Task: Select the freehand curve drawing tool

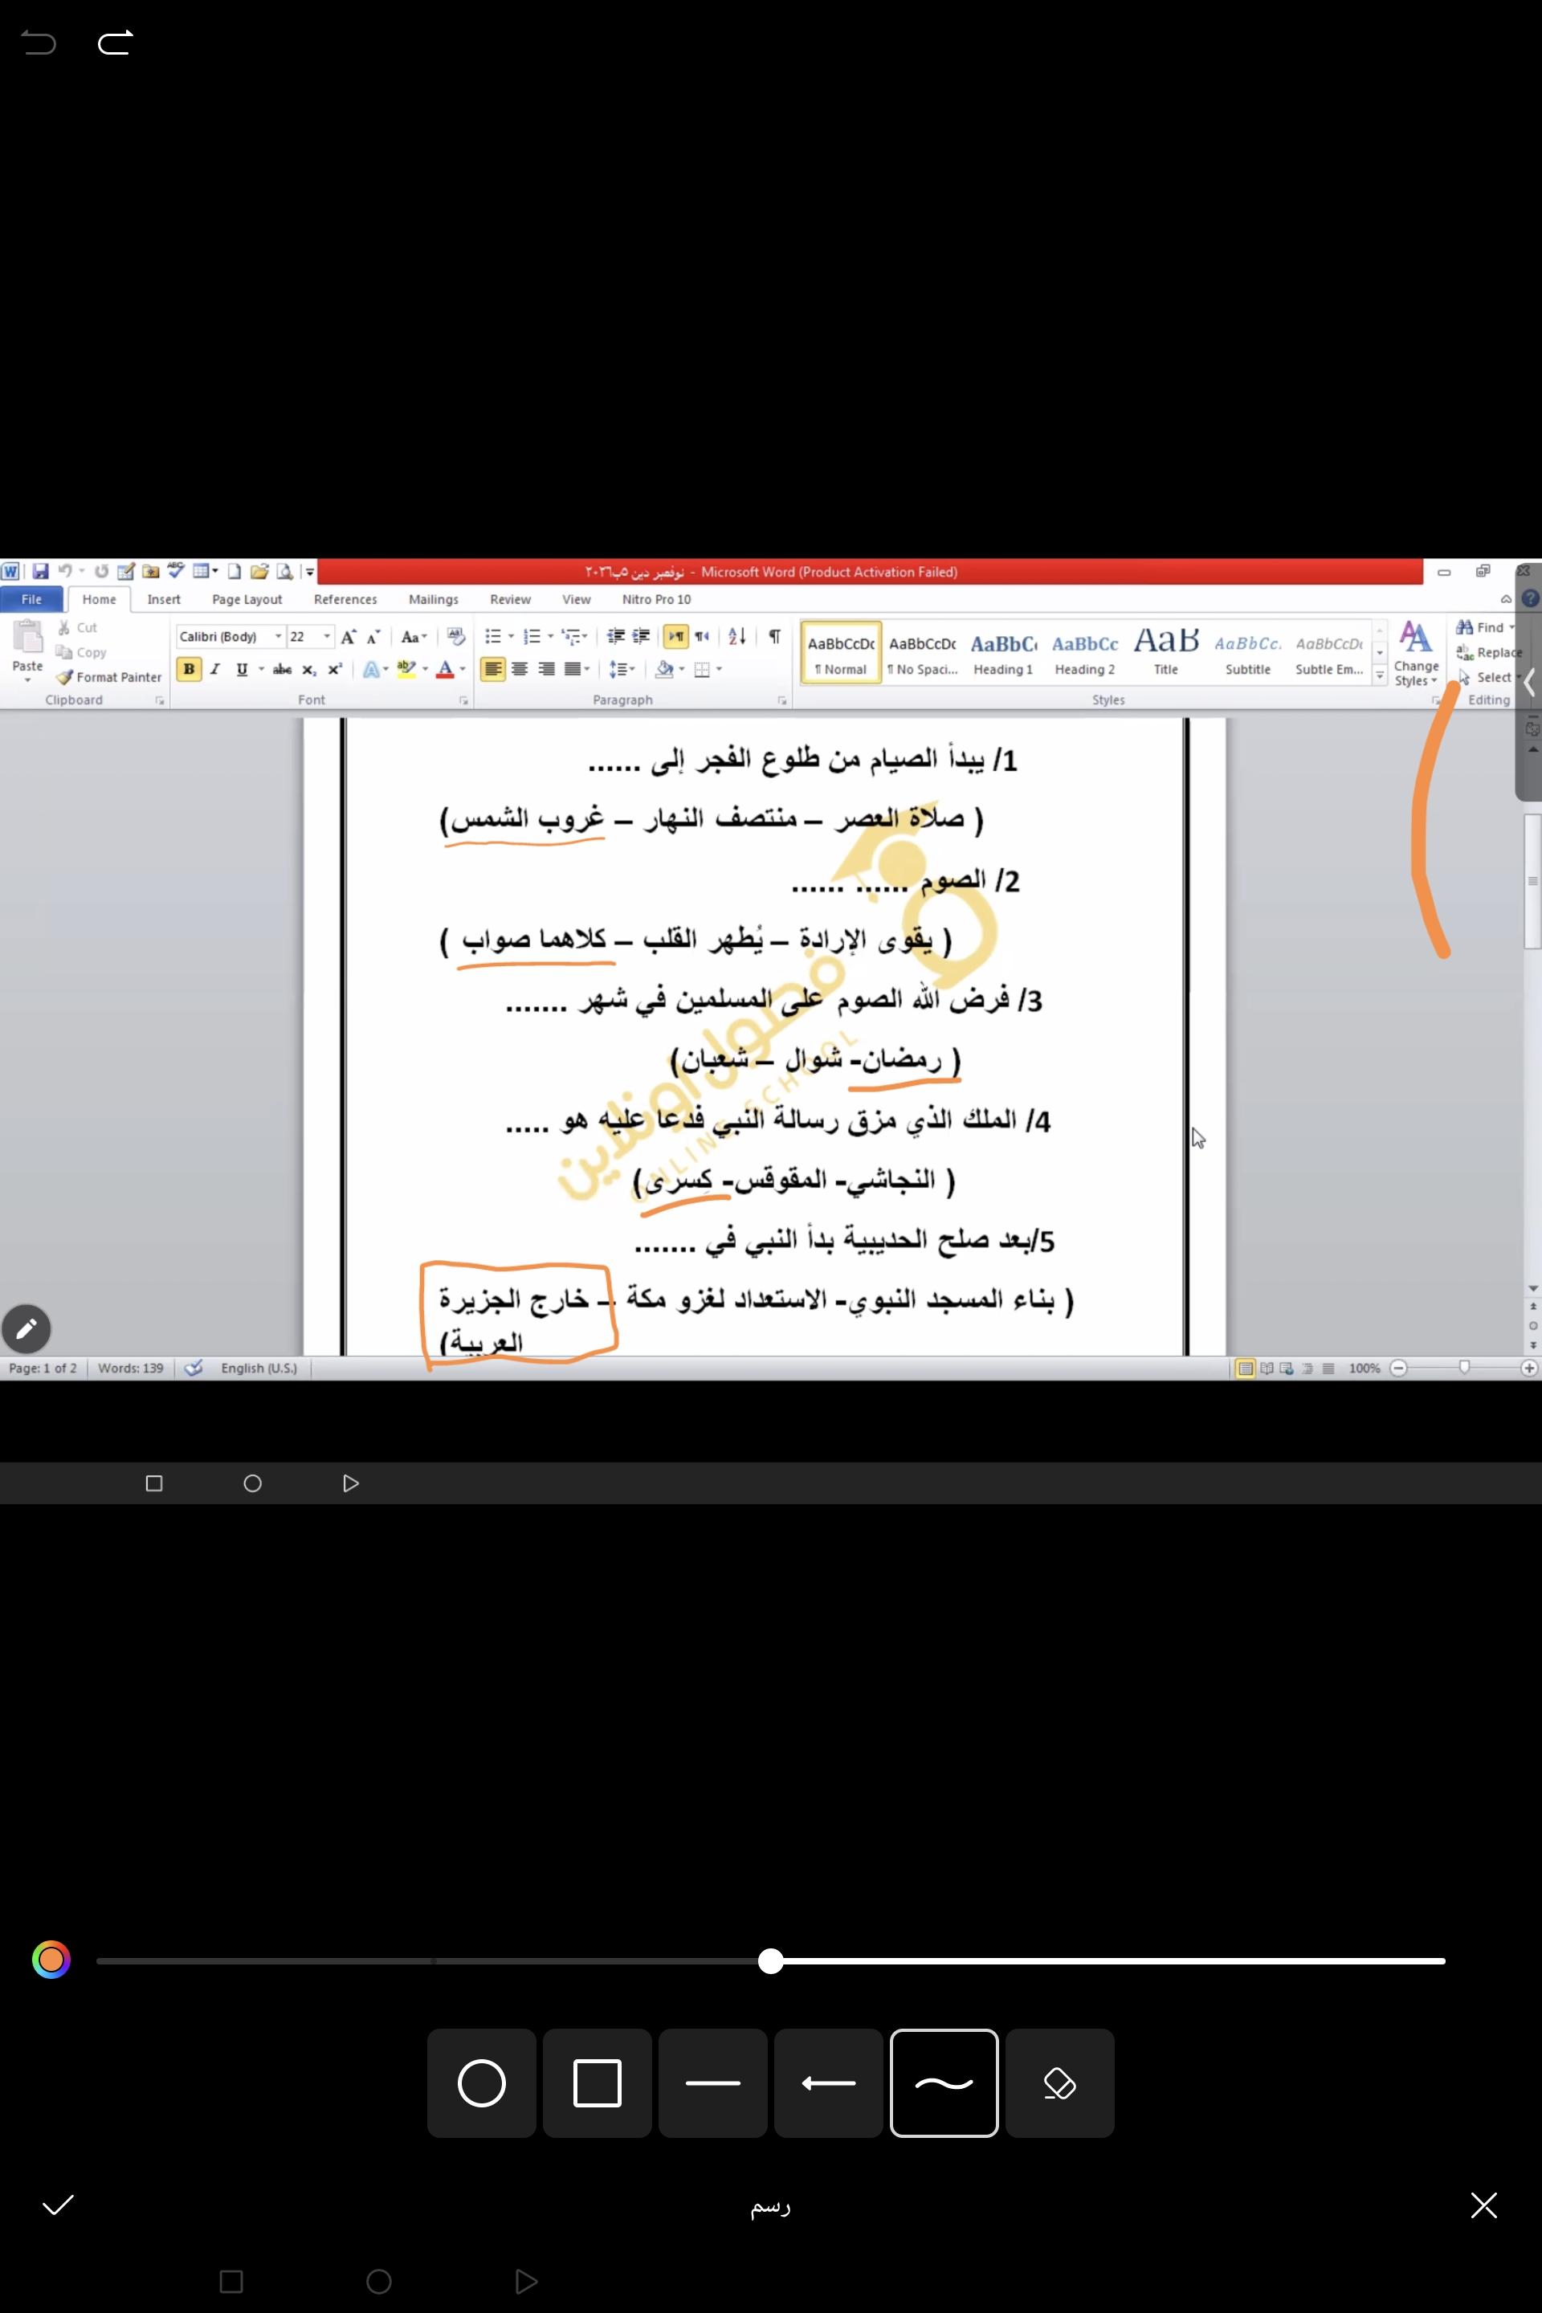Action: tap(944, 2083)
